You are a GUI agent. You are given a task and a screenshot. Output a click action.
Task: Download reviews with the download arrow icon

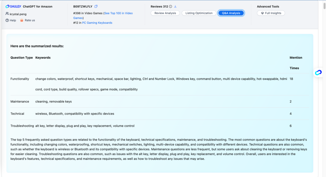click(x=175, y=6)
